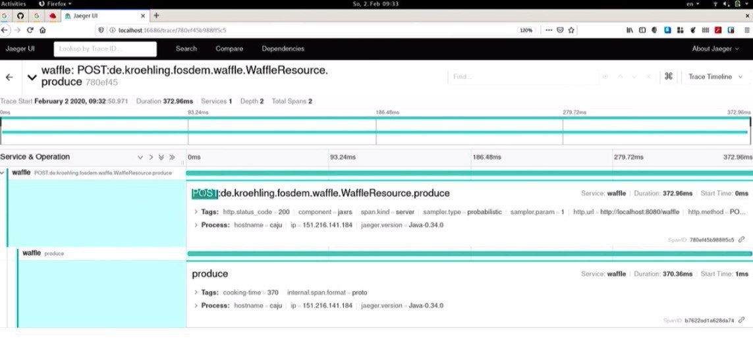Collapse all spans (double right chevron)
Viewport: 753px width, 349px height.
coord(172,157)
